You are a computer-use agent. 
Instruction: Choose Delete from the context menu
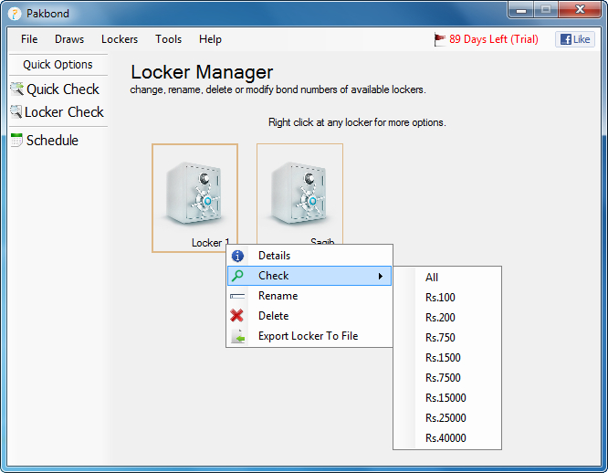pos(309,316)
